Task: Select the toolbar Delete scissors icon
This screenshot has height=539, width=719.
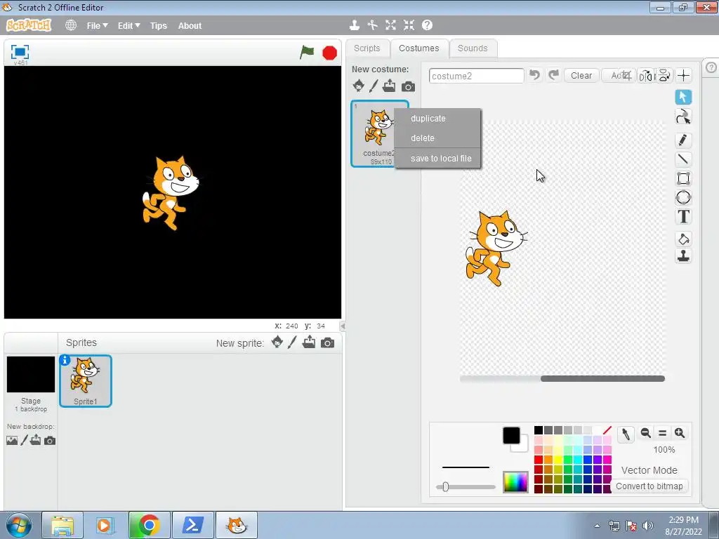Action: tap(372, 25)
